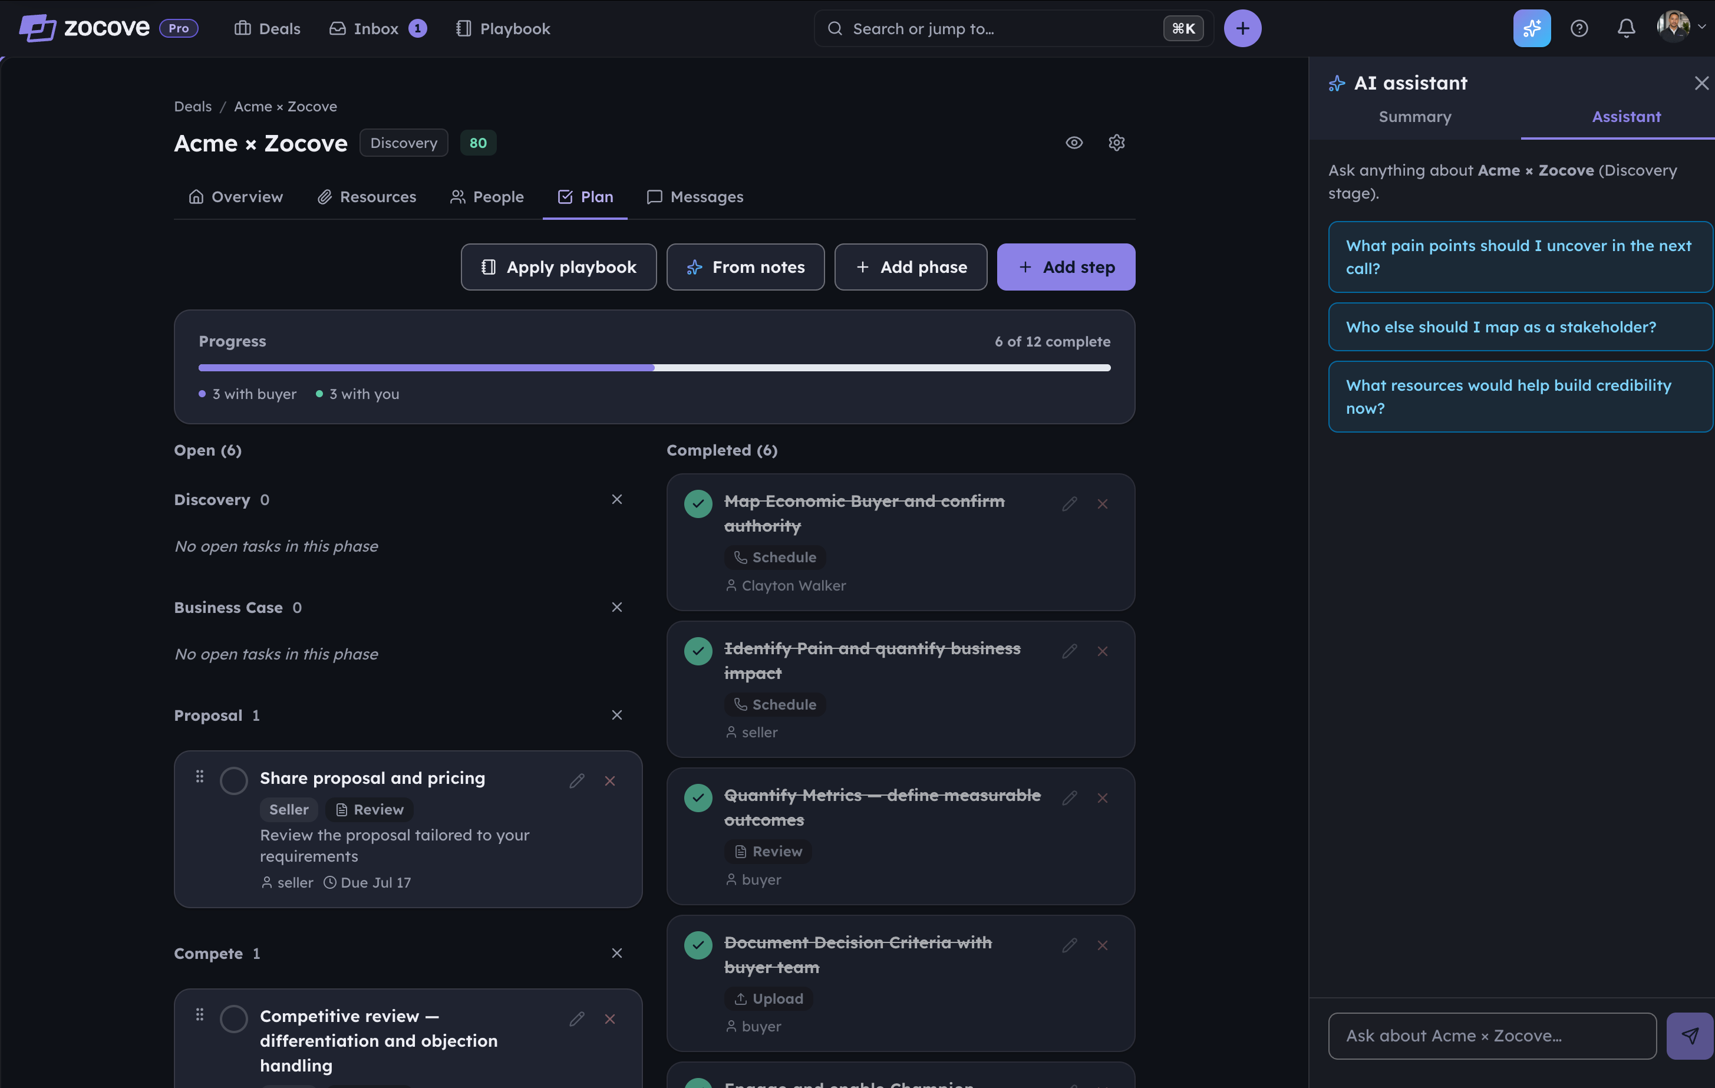Edit Quantify Metrics completed step
Image resolution: width=1715 pixels, height=1088 pixels.
coord(1069,798)
